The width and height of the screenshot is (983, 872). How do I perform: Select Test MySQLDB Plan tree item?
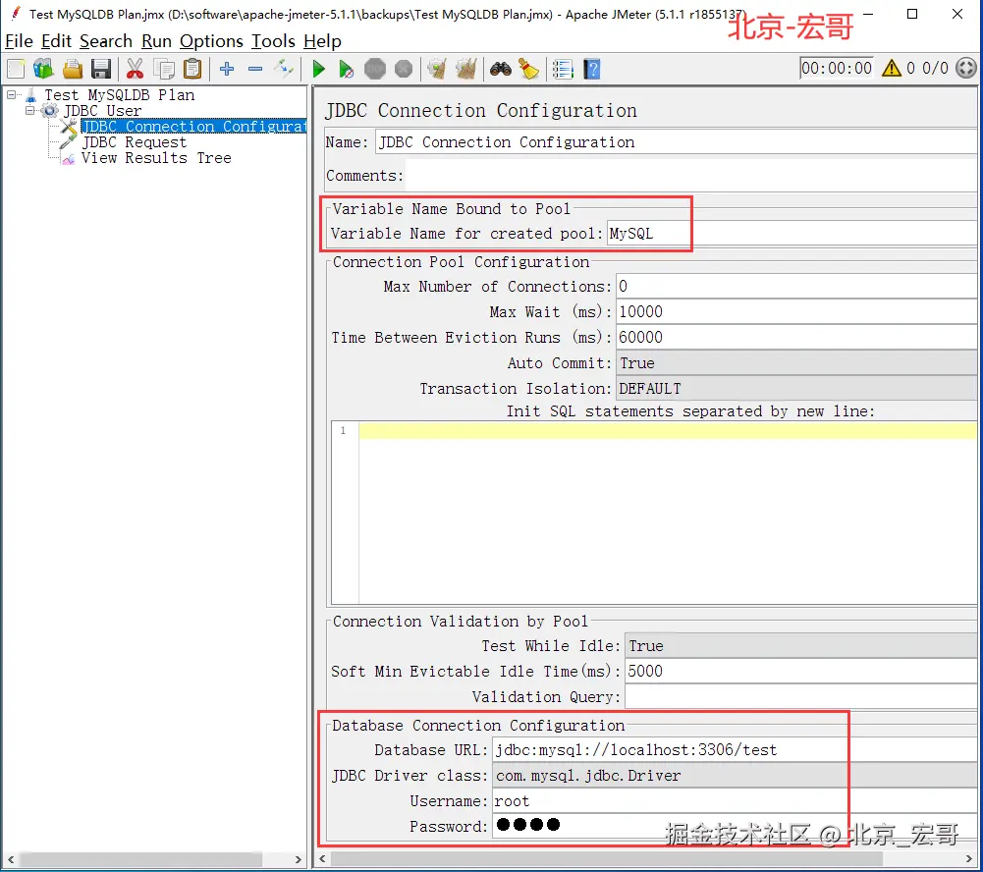119,94
